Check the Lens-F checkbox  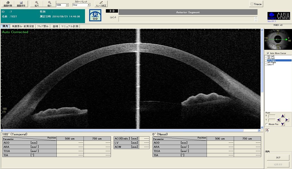click(x=266, y=64)
